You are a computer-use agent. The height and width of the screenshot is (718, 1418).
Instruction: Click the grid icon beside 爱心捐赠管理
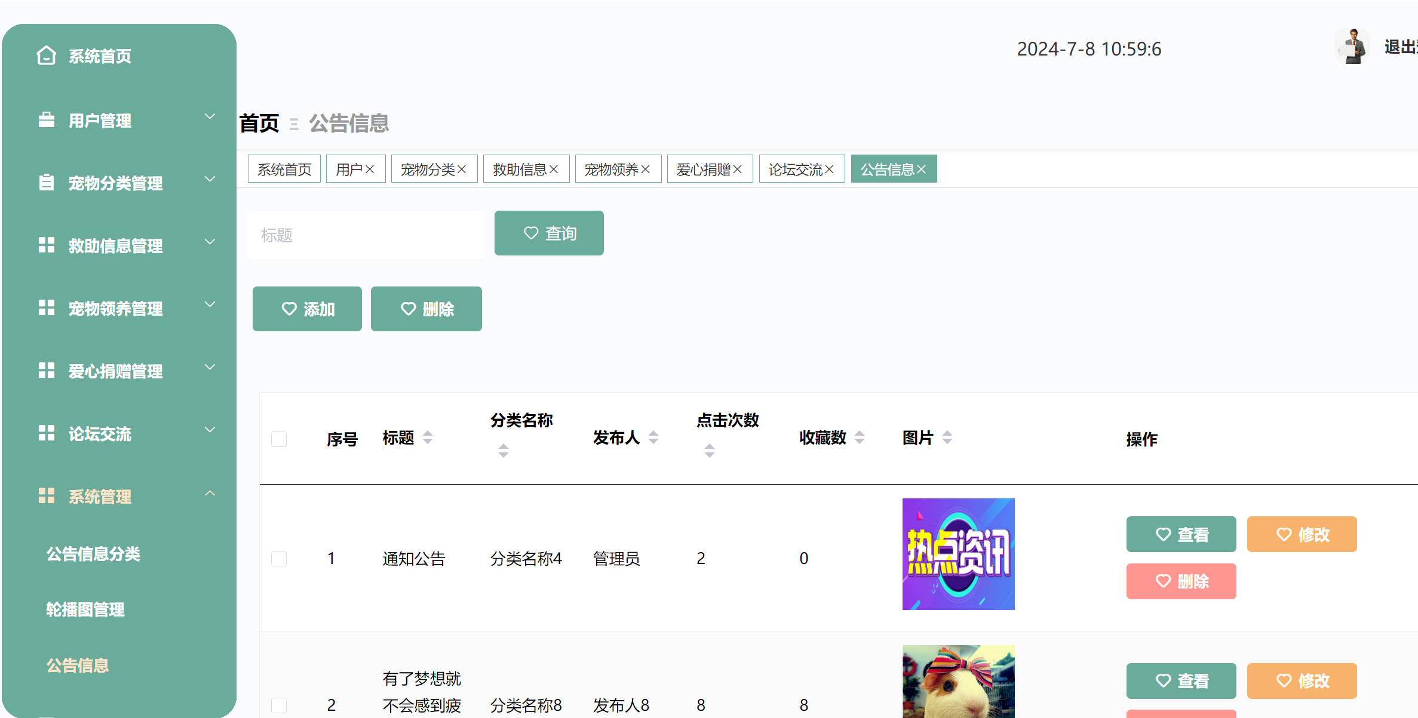(46, 370)
